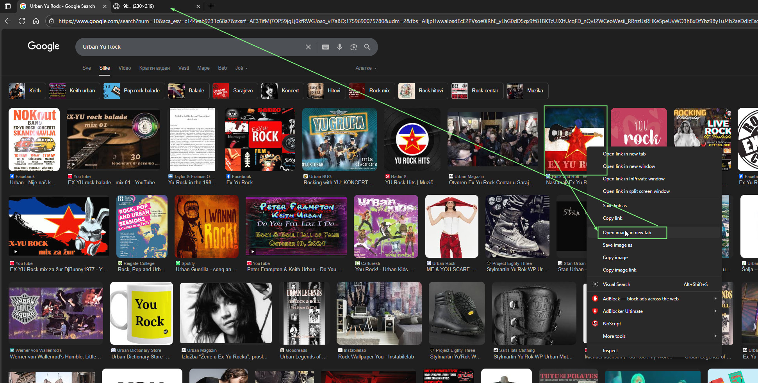The image size is (758, 383).
Task: Expand the AdBlock submenu in context menu
Action: pos(715,299)
